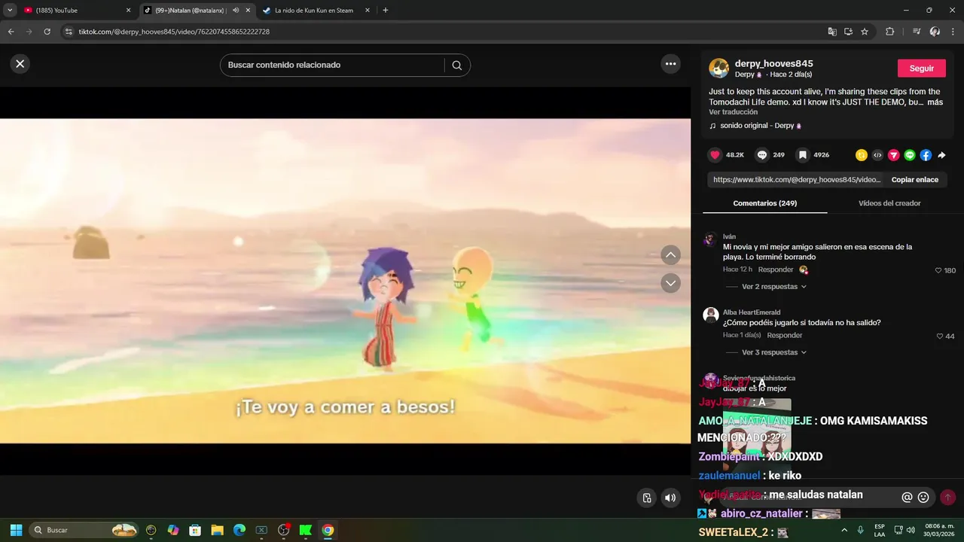The image size is (964, 542).
Task: Switch to 'La nido de Kun Kun en Steam' tab
Action: pos(316,11)
